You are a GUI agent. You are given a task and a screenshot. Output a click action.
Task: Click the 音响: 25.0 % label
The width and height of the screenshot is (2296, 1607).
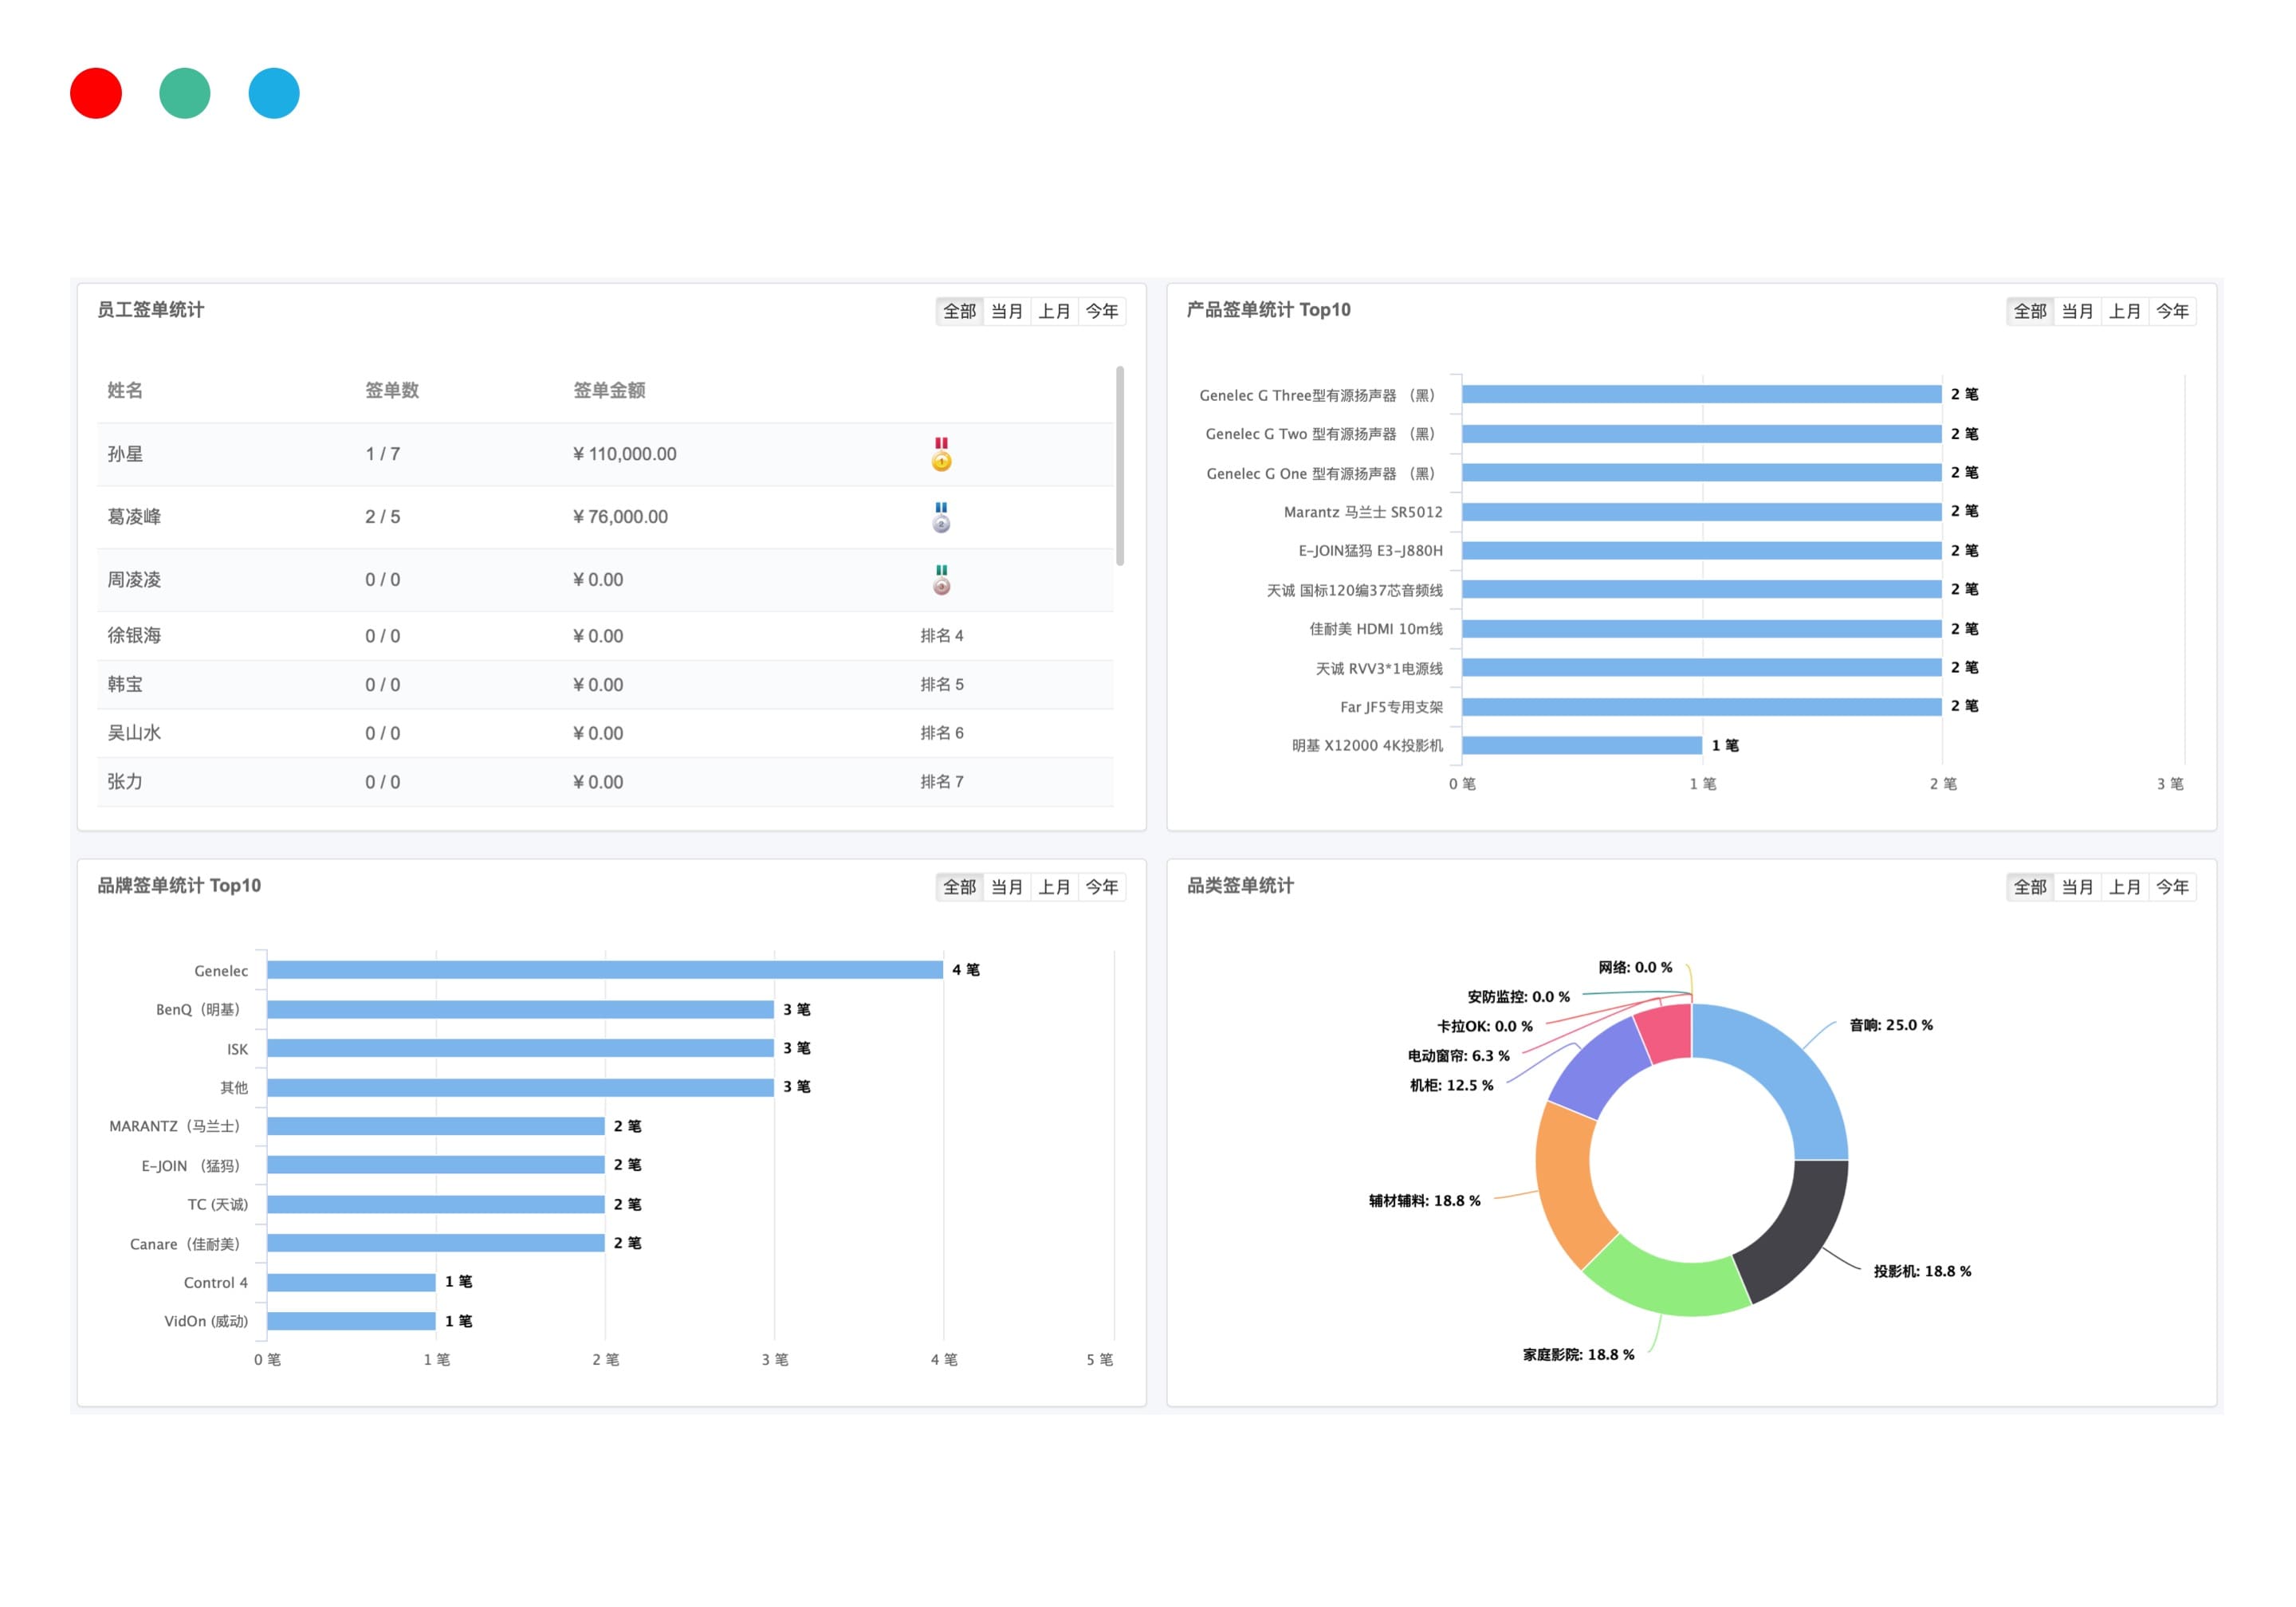pyautogui.click(x=1891, y=1025)
